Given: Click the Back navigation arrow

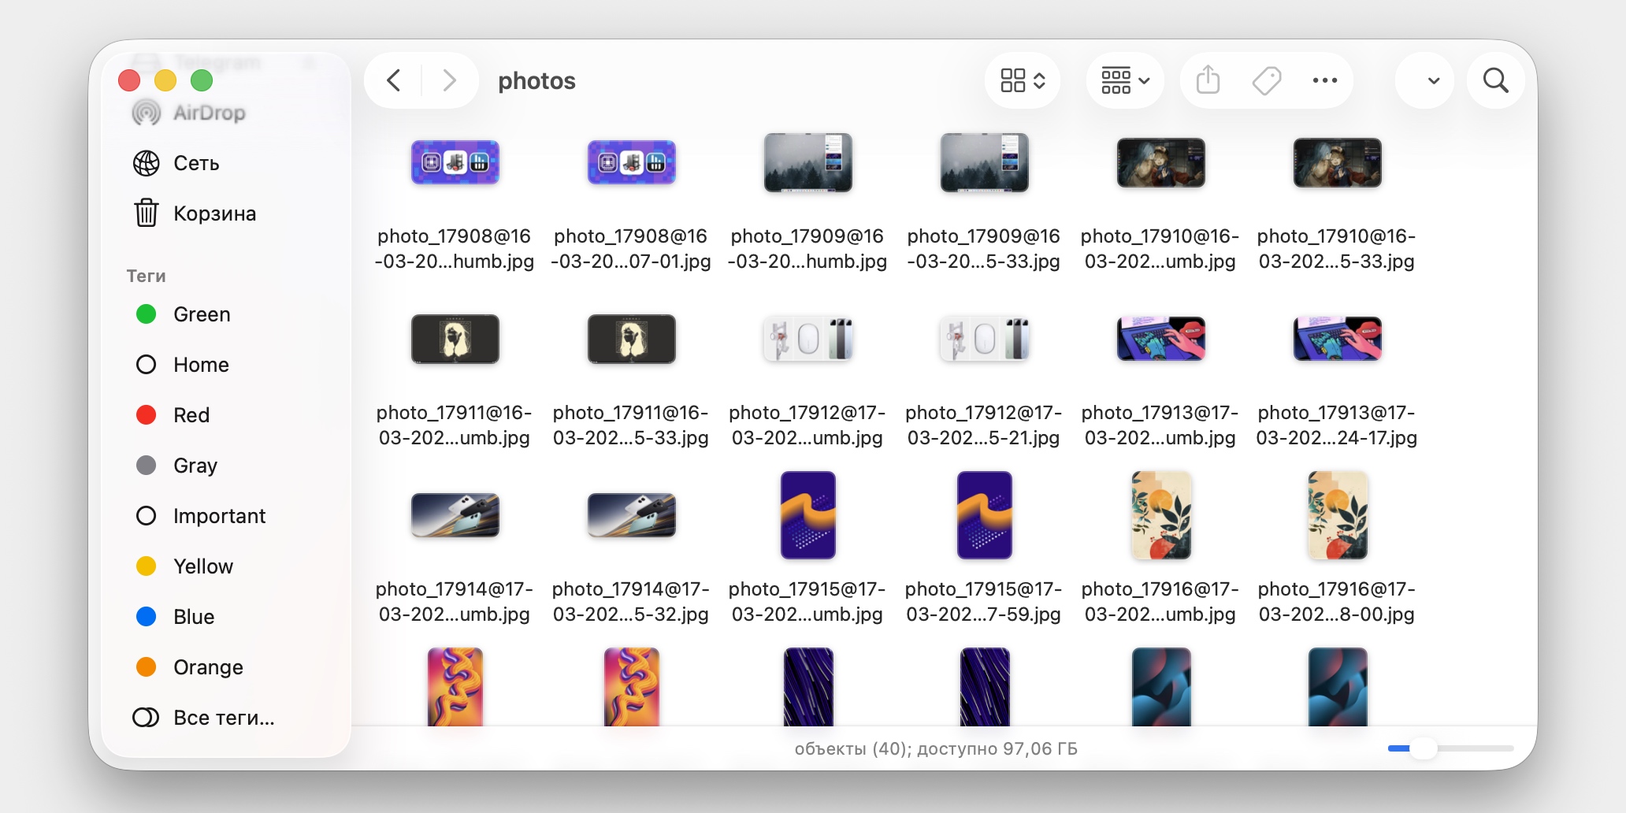Looking at the screenshot, I should pyautogui.click(x=394, y=80).
